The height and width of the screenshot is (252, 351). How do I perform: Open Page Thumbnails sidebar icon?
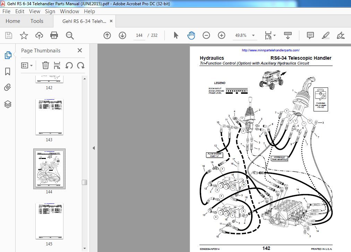tap(8, 55)
